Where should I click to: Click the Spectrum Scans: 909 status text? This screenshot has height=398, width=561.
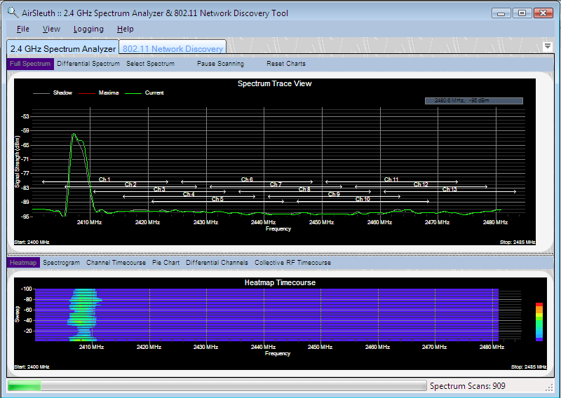[467, 386]
